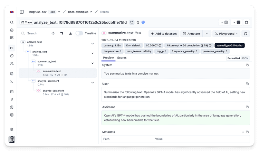The height and width of the screenshot is (151, 259).
Task: Click the Trace label badge
Action: 27,22
